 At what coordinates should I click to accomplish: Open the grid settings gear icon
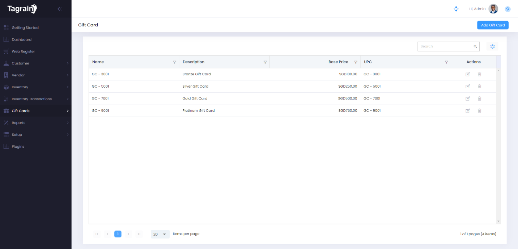tap(492, 46)
